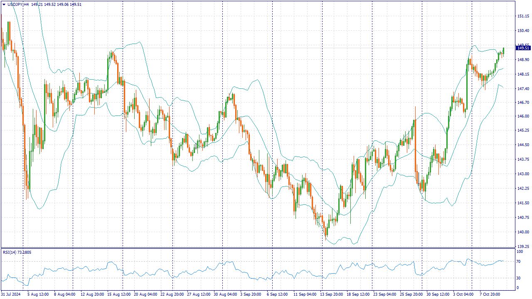
Task: Click the 30 Sep 12:00 time label
Action: click(x=438, y=294)
